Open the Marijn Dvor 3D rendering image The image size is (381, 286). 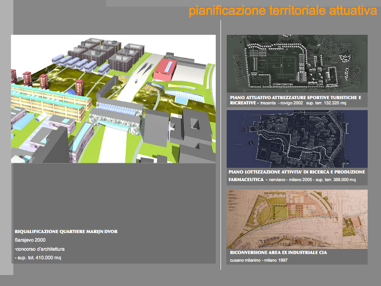pyautogui.click(x=113, y=99)
